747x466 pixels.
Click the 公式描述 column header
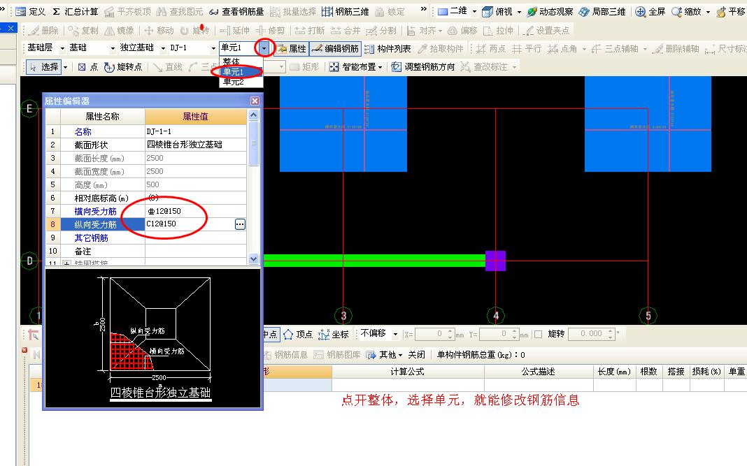pyautogui.click(x=539, y=372)
